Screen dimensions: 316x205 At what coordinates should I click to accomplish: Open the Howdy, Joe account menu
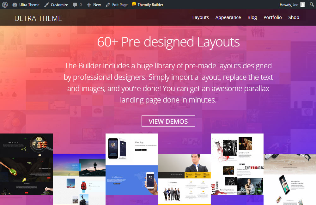point(289,5)
